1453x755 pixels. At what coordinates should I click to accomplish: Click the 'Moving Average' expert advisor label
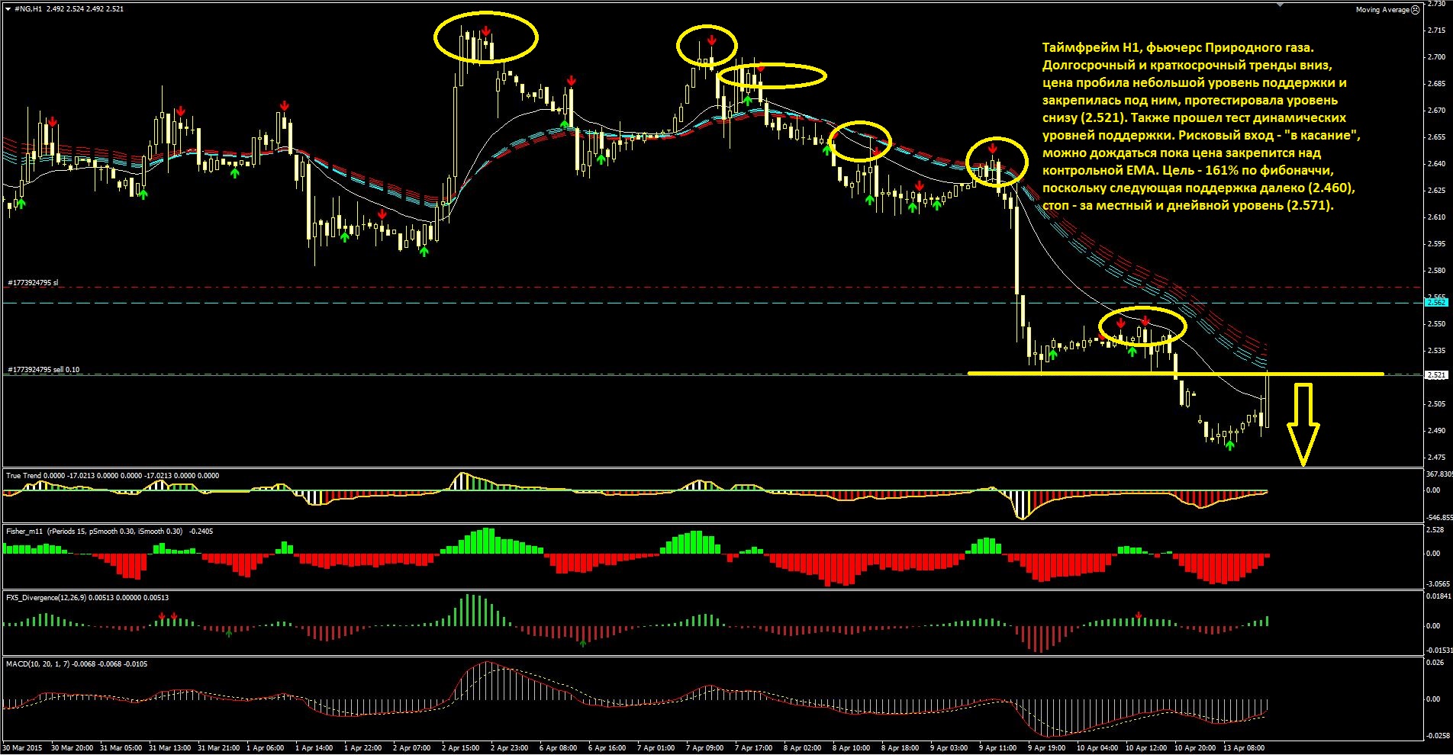point(1382,10)
